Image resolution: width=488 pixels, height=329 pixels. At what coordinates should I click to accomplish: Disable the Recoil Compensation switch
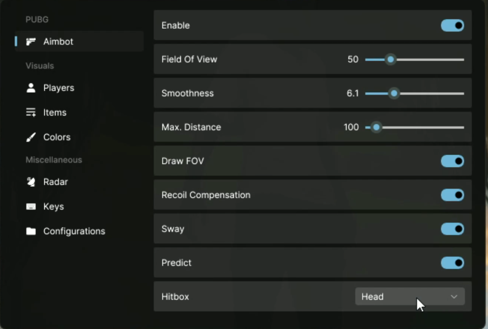(452, 195)
